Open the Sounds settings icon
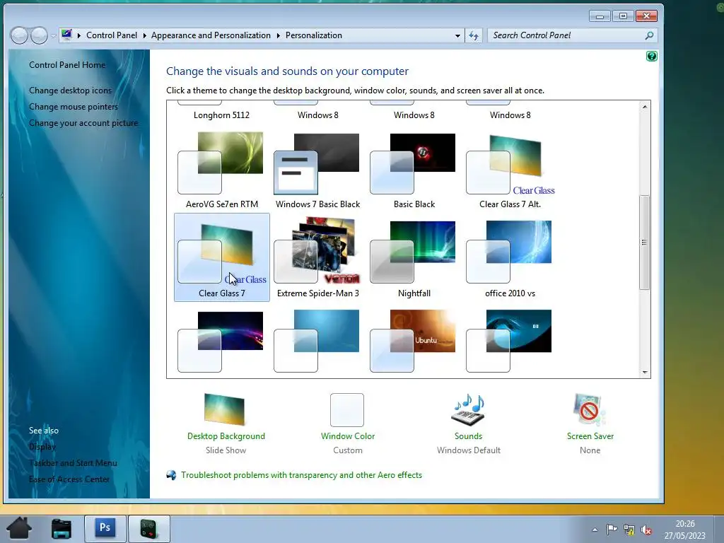 [468, 409]
